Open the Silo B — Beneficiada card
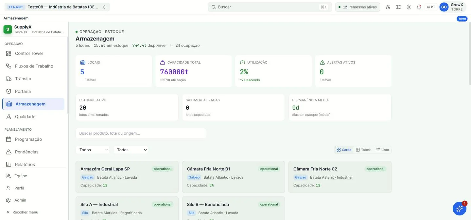 tap(234, 208)
